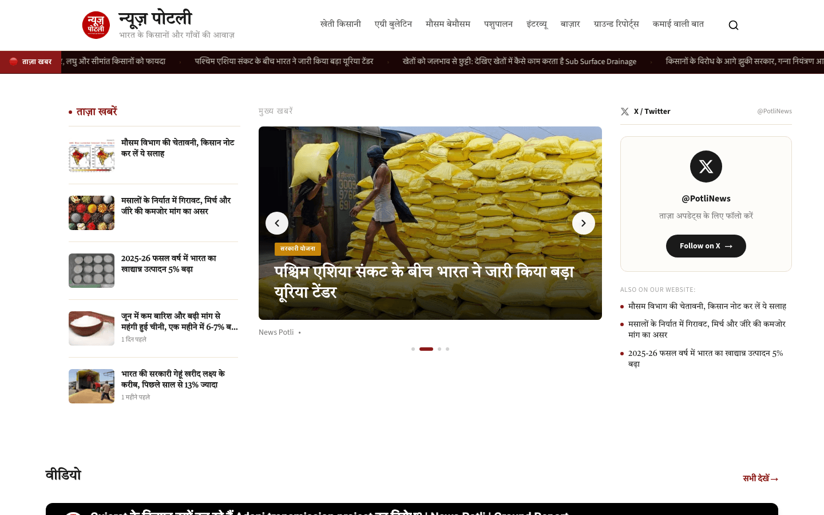The image size is (824, 515).
Task: Click bold @PotliNews name in X card
Action: tap(706, 199)
